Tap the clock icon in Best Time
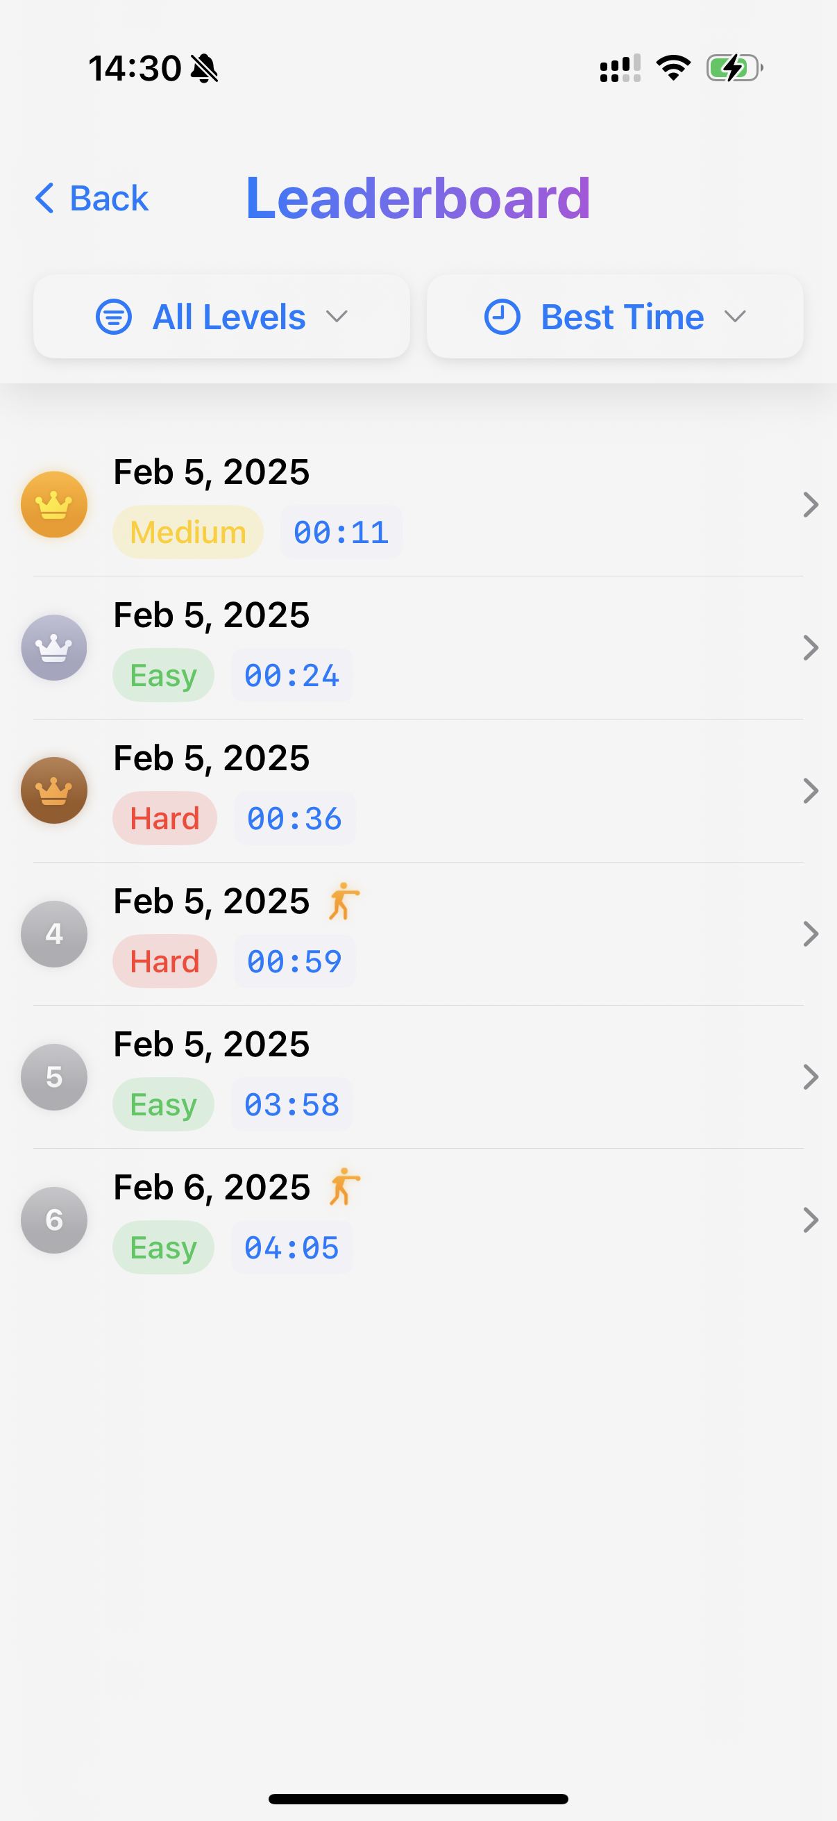 [x=502, y=316]
